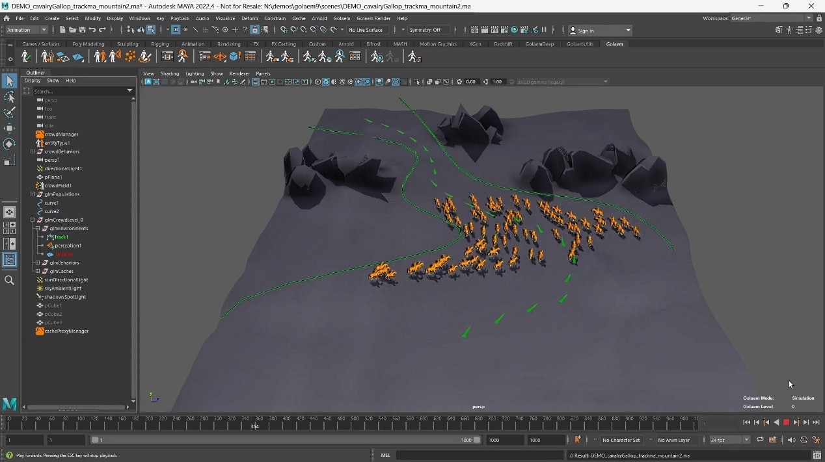Activate the Lasso select tool

(x=9, y=97)
